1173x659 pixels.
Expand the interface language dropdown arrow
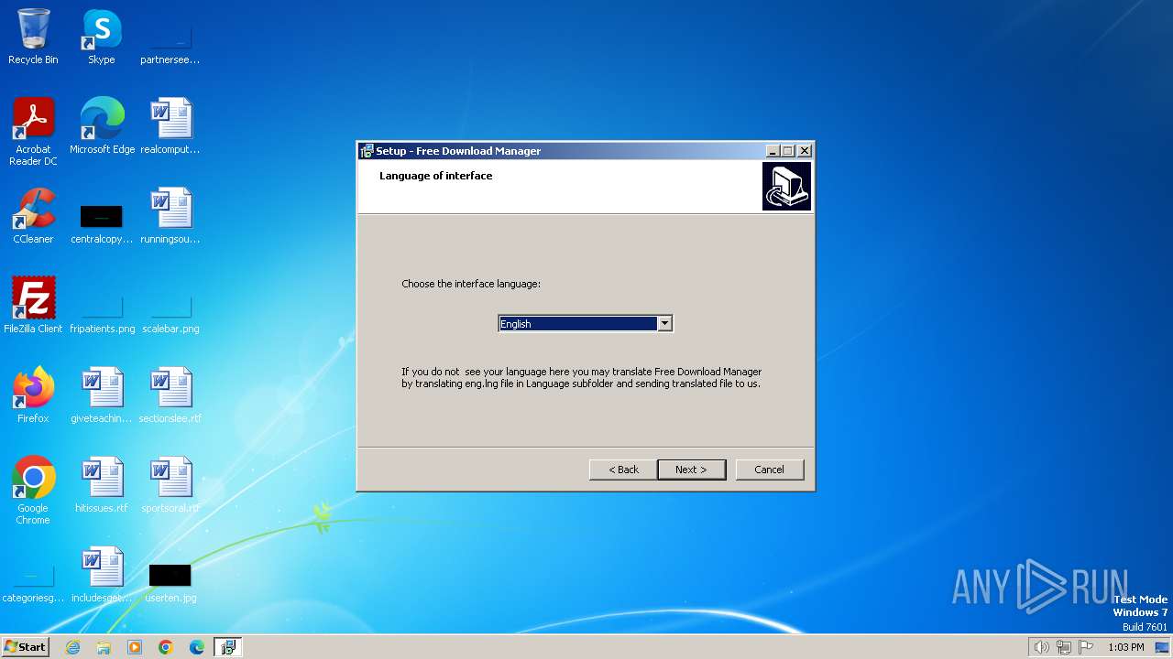(665, 324)
